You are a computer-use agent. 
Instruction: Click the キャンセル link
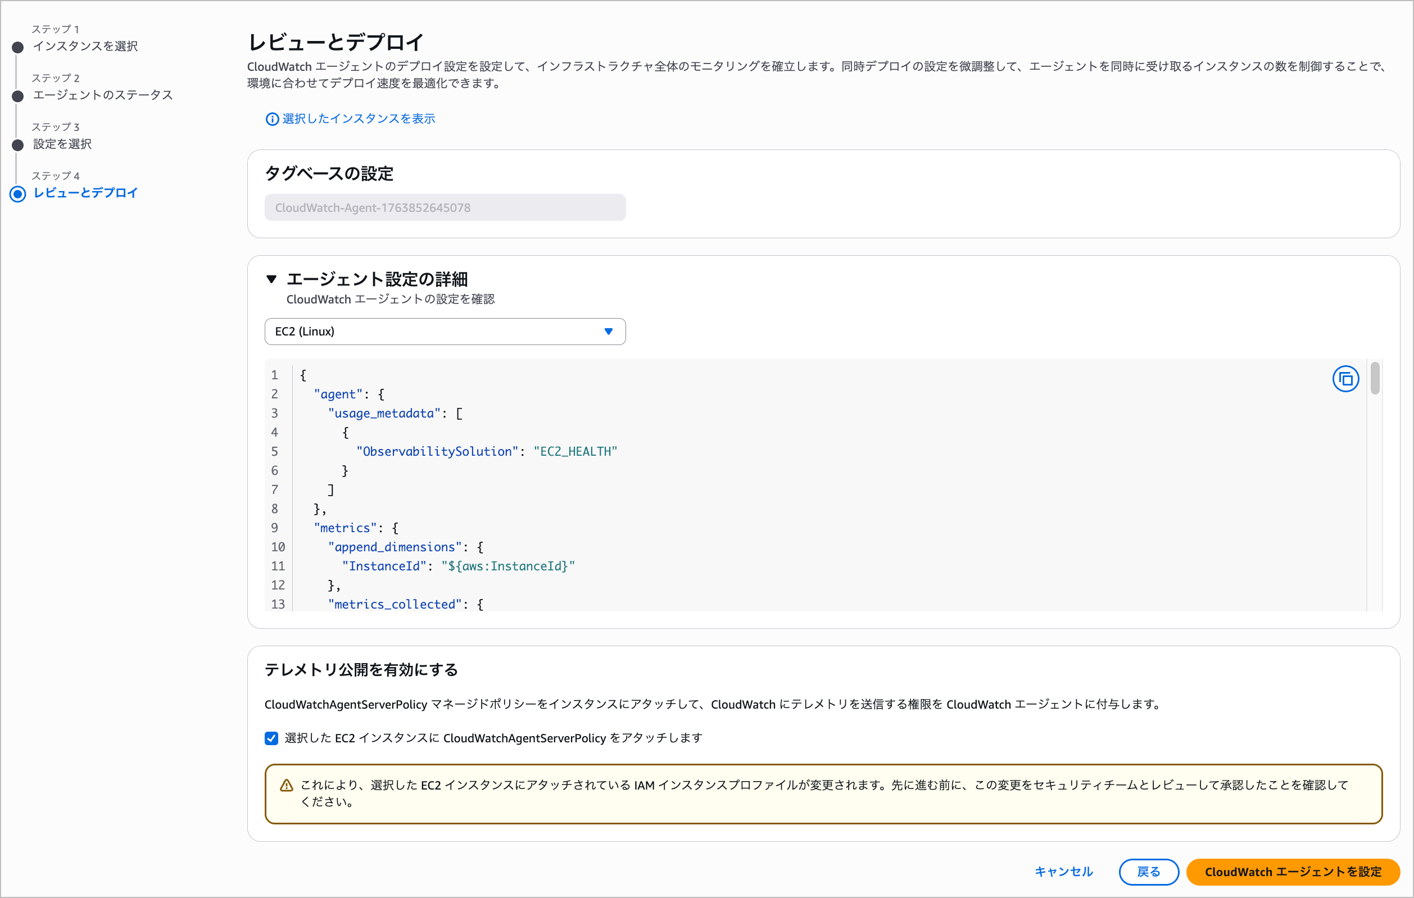pyautogui.click(x=1063, y=872)
